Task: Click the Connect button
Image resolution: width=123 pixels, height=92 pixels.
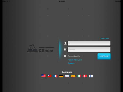Action: click(x=104, y=56)
